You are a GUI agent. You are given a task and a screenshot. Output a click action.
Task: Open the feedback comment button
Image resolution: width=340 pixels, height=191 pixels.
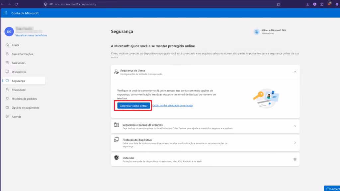click(332, 188)
